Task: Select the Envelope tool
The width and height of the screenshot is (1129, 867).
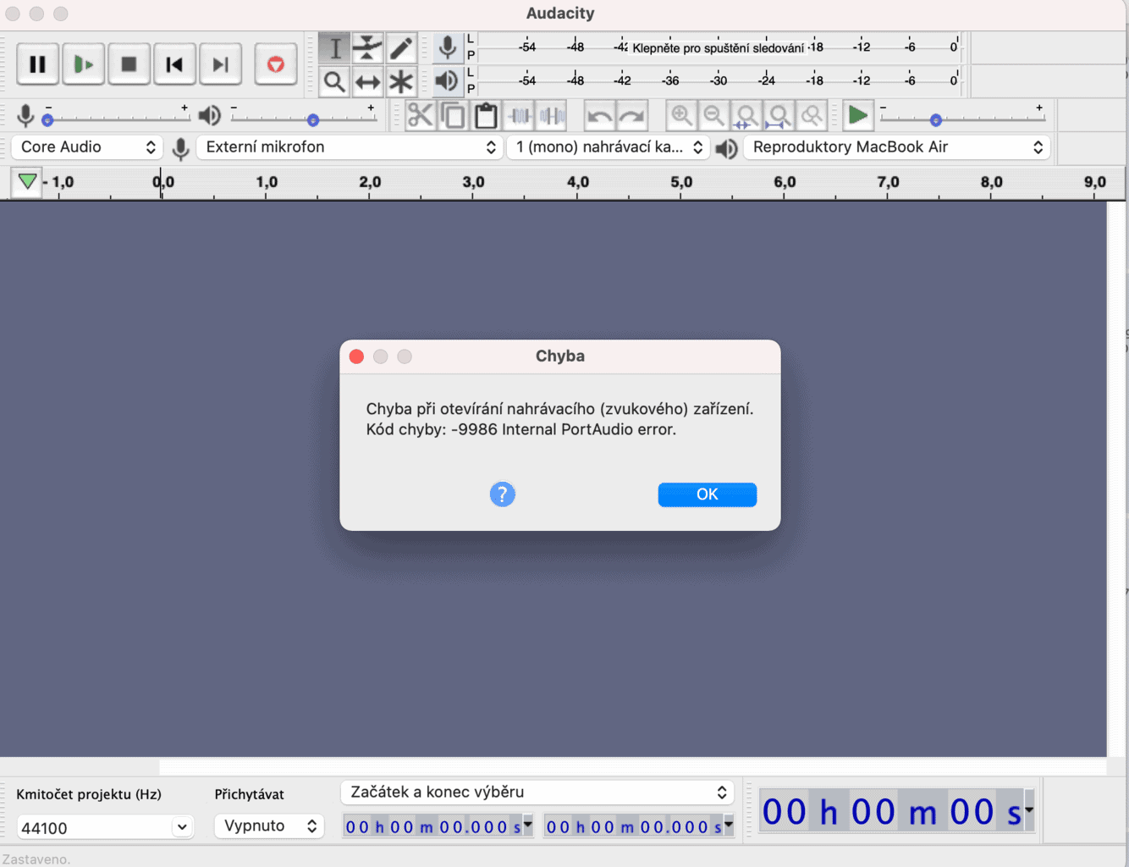Action: click(367, 48)
